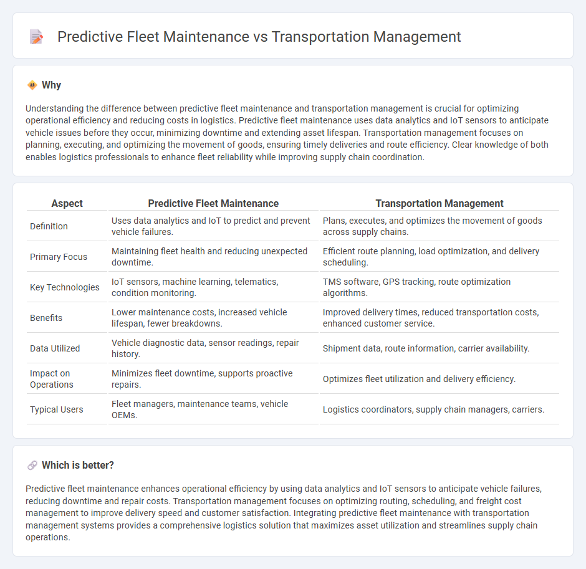
Task: Select the 'Primary Focus' row label
Action: coord(59,257)
